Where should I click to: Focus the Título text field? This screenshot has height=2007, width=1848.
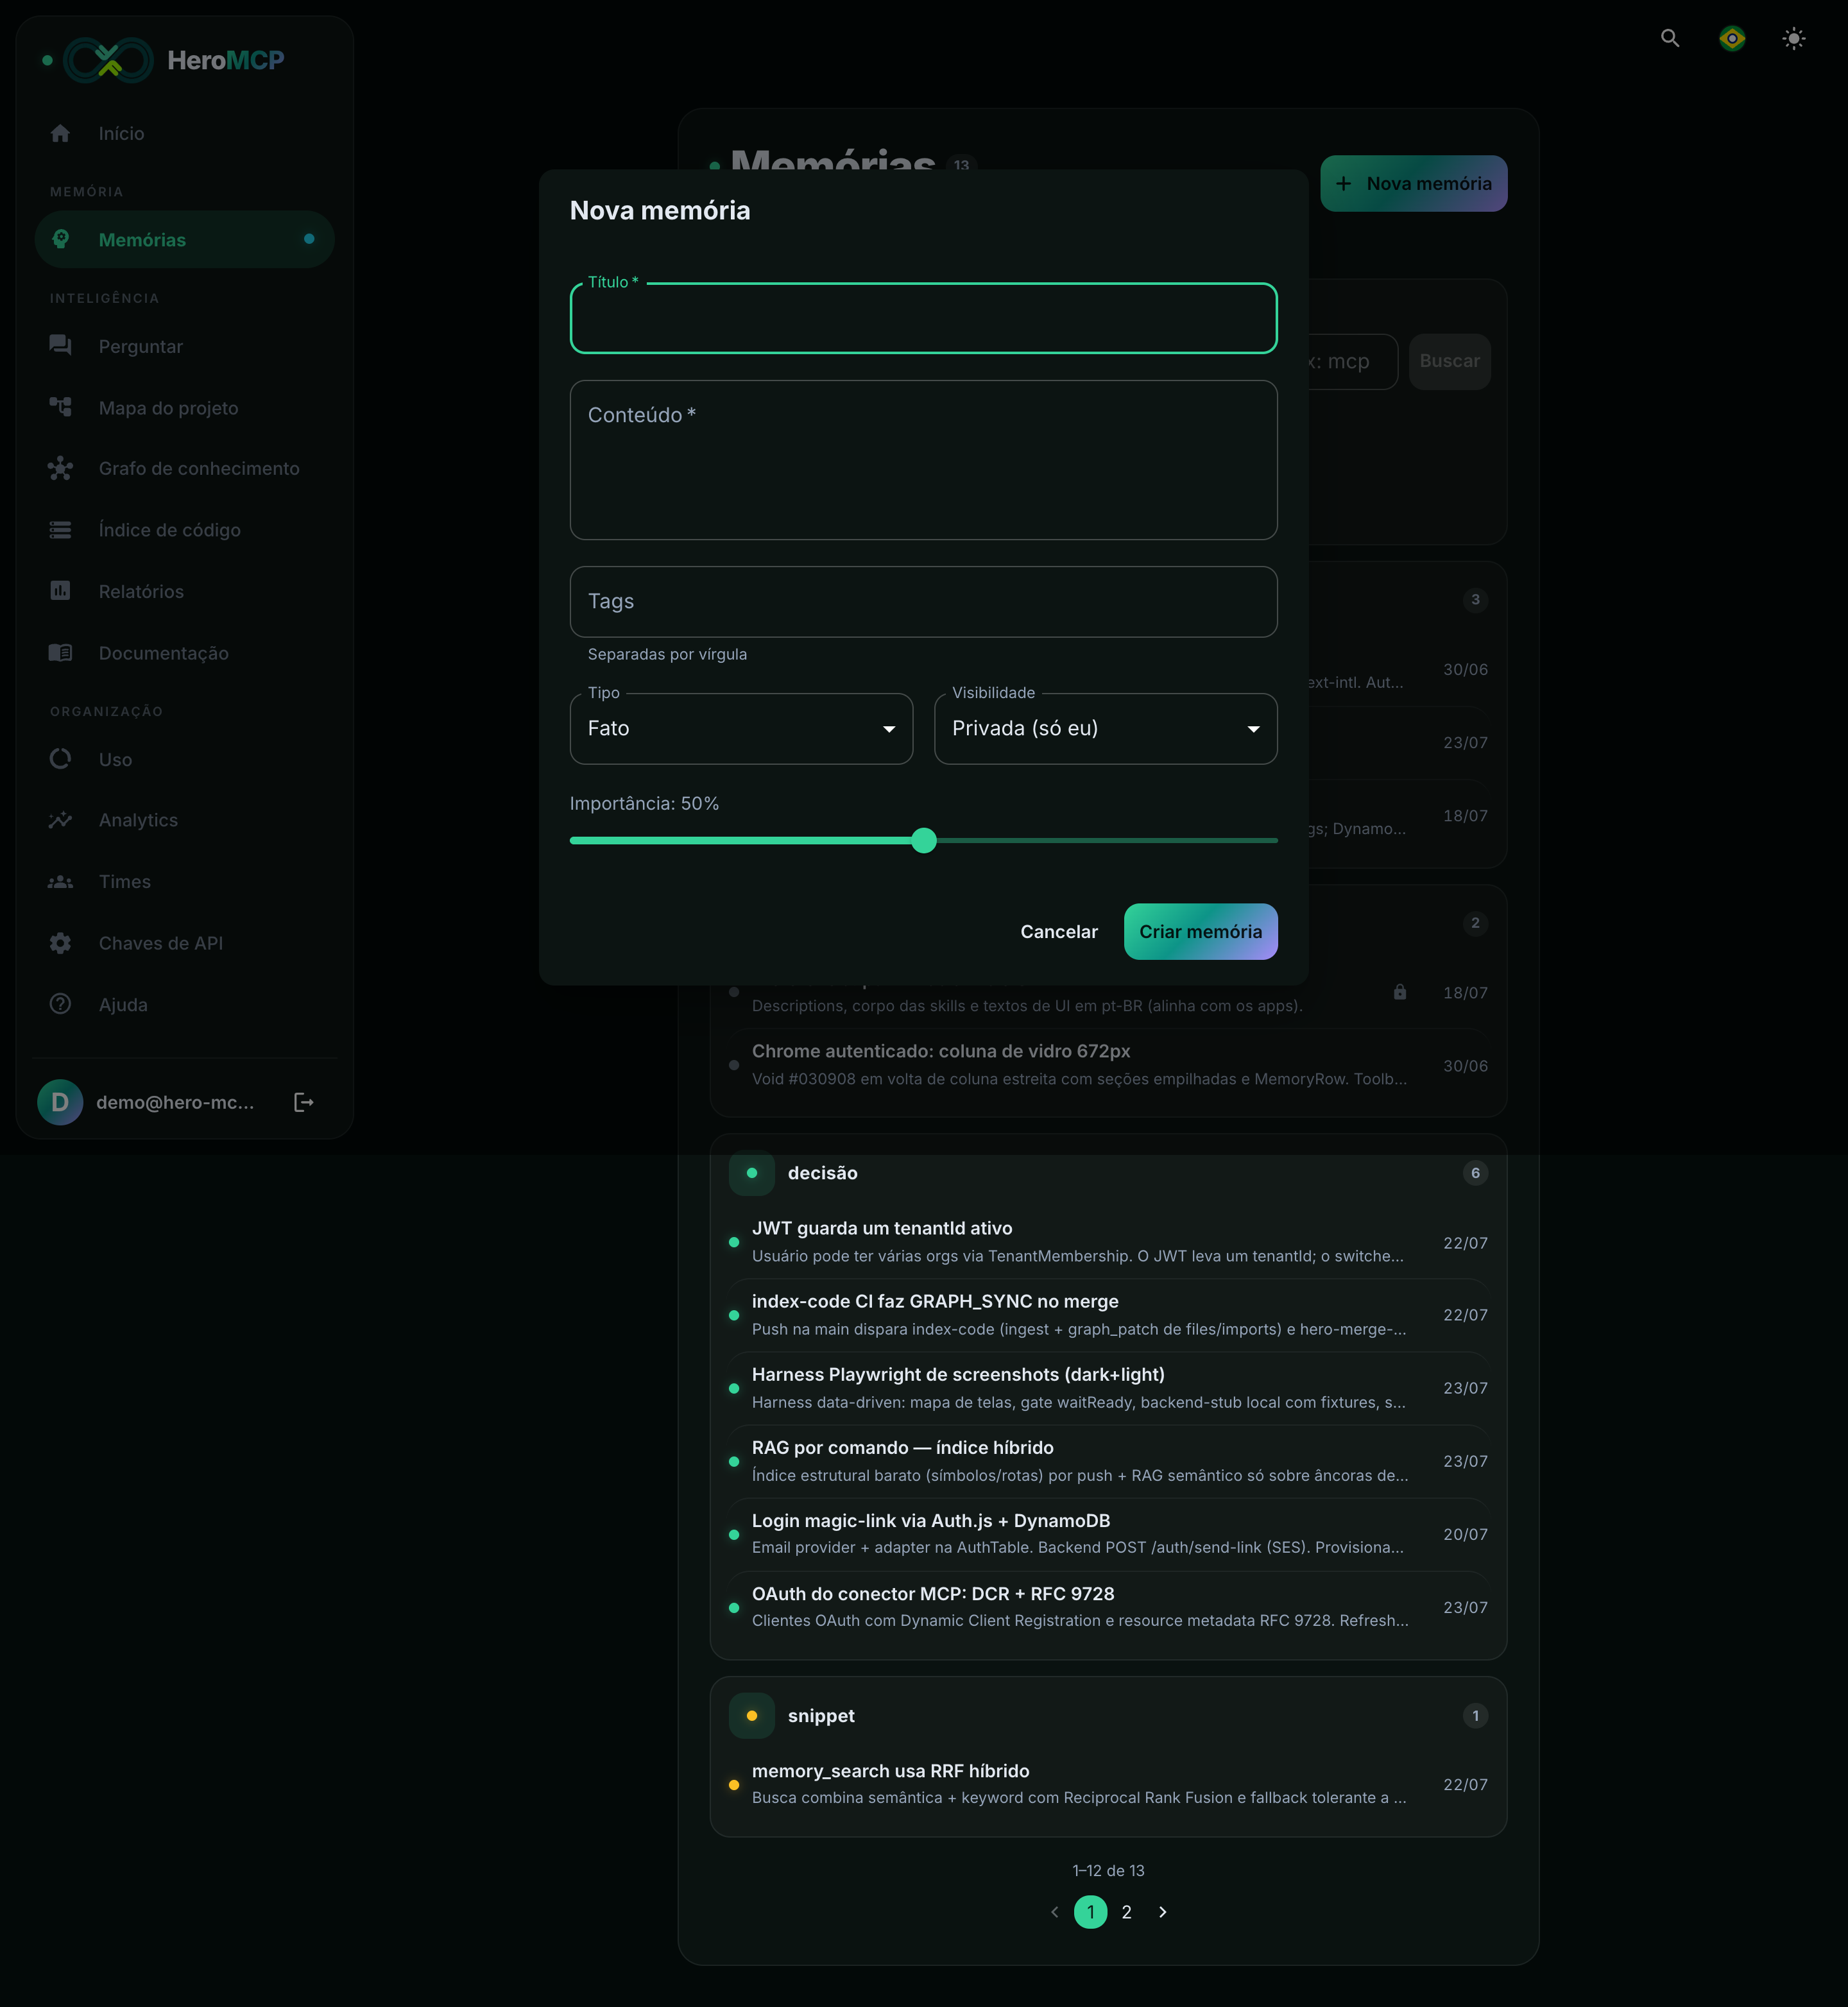coord(923,318)
